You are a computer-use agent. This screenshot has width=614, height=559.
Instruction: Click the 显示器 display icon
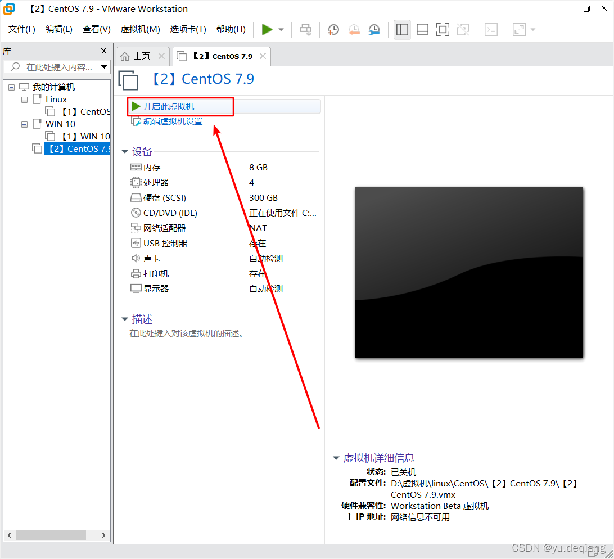coord(136,288)
